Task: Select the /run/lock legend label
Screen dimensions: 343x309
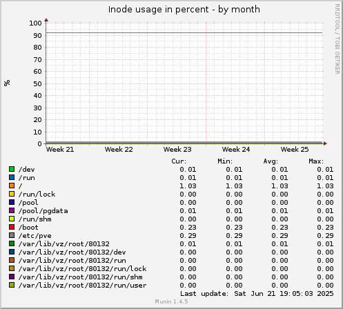Action: (x=37, y=195)
